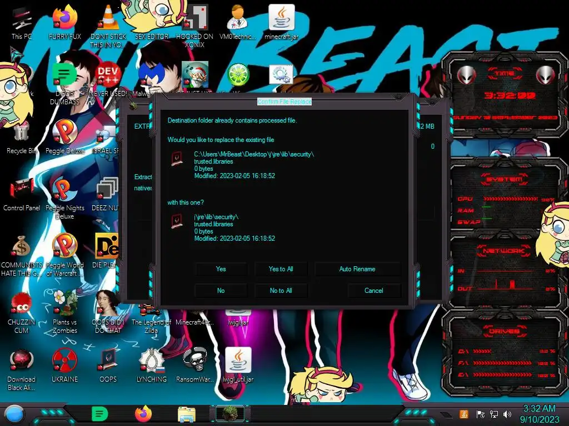Click the CPU usage bar in SYSTEM widget

(510, 199)
